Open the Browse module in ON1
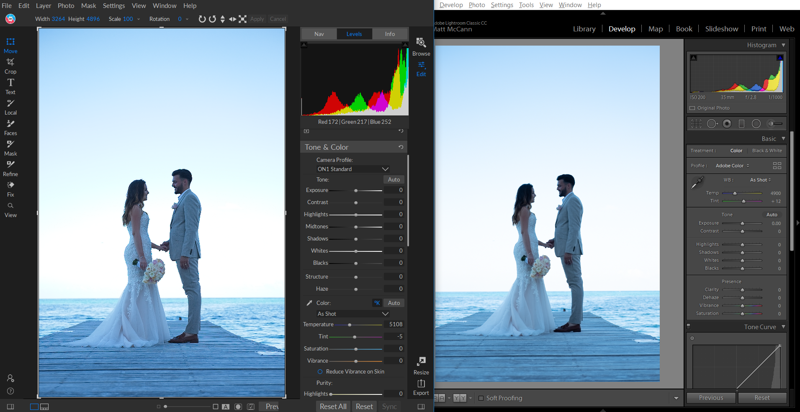Viewport: 800px width, 412px height. pyautogui.click(x=421, y=46)
